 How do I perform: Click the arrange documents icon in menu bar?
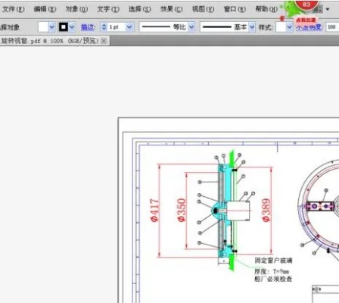pos(318,9)
